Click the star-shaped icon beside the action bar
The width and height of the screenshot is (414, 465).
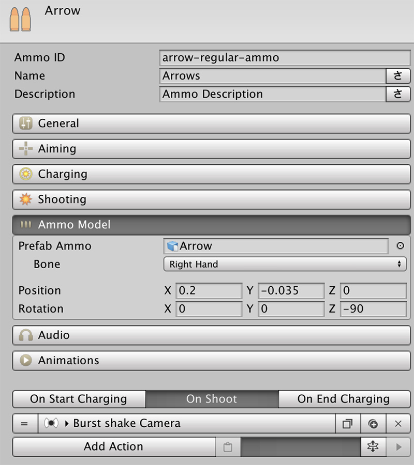pos(373,446)
